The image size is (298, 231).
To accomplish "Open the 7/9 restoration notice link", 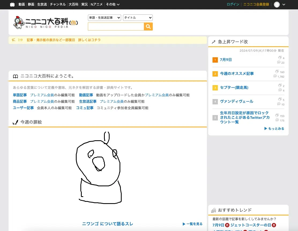I will (x=64, y=40).
